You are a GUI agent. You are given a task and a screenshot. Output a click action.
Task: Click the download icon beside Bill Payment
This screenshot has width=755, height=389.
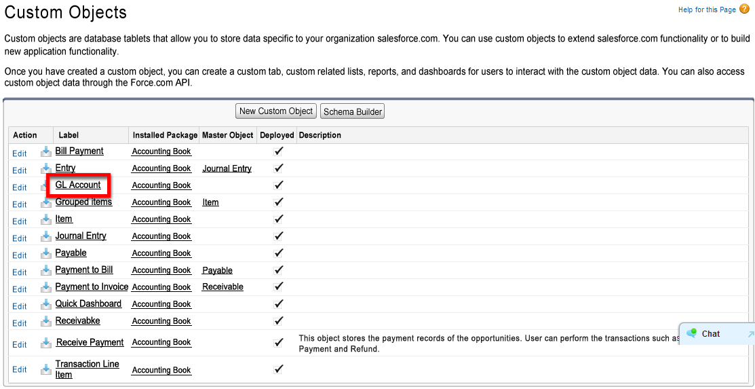(x=46, y=151)
